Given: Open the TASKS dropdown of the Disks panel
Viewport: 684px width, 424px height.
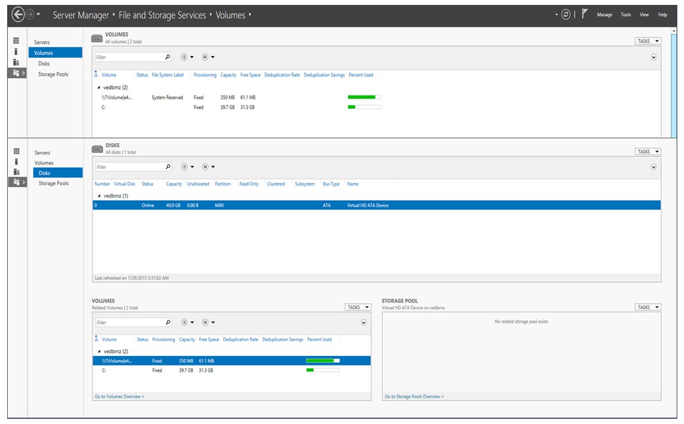Looking at the screenshot, I should [648, 152].
